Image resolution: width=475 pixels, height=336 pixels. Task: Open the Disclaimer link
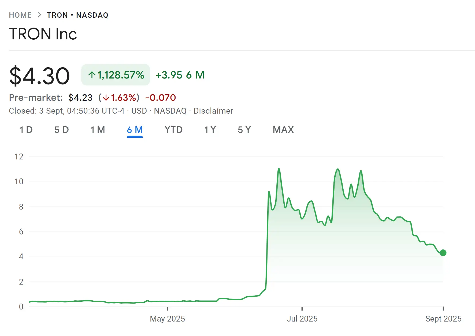pos(213,111)
